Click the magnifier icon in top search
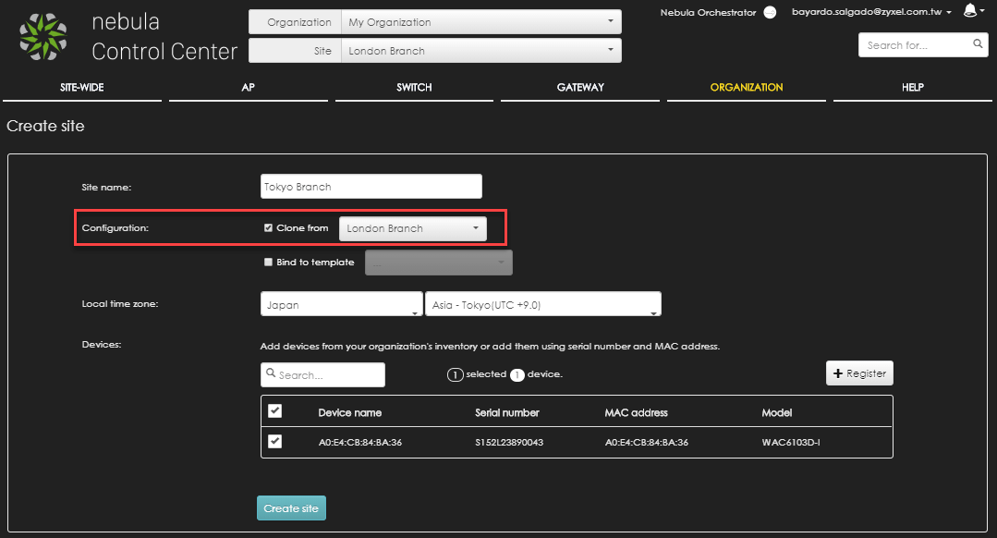Image resolution: width=997 pixels, height=538 pixels. pyautogui.click(x=978, y=43)
